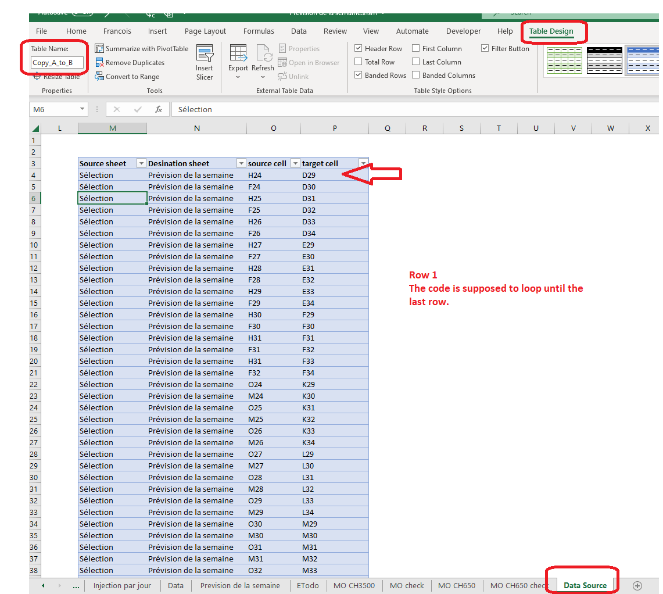Open the Source sheet column filter dropdown
The width and height of the screenshot is (663, 594).
[x=142, y=163]
